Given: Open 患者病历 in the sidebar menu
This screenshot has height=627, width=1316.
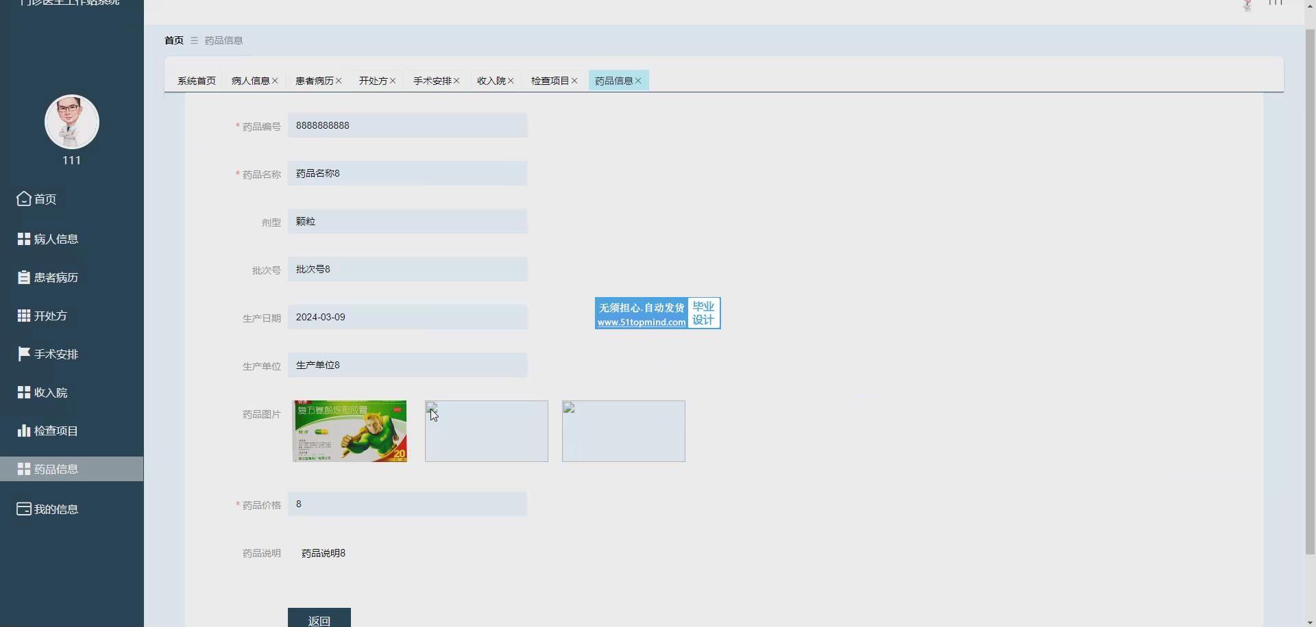Looking at the screenshot, I should (x=72, y=277).
